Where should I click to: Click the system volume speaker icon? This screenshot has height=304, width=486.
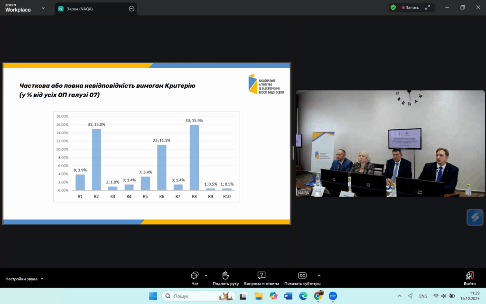tap(443, 296)
